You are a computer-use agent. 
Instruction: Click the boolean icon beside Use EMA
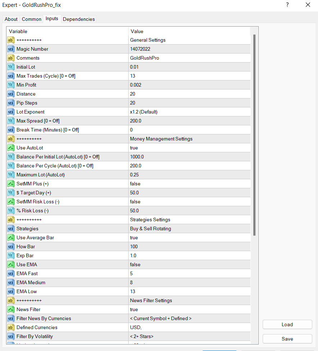(11, 264)
